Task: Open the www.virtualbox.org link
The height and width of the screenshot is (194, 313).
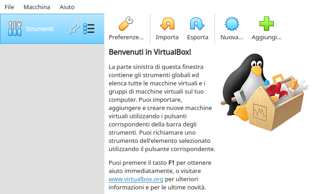Action: tap(136, 179)
